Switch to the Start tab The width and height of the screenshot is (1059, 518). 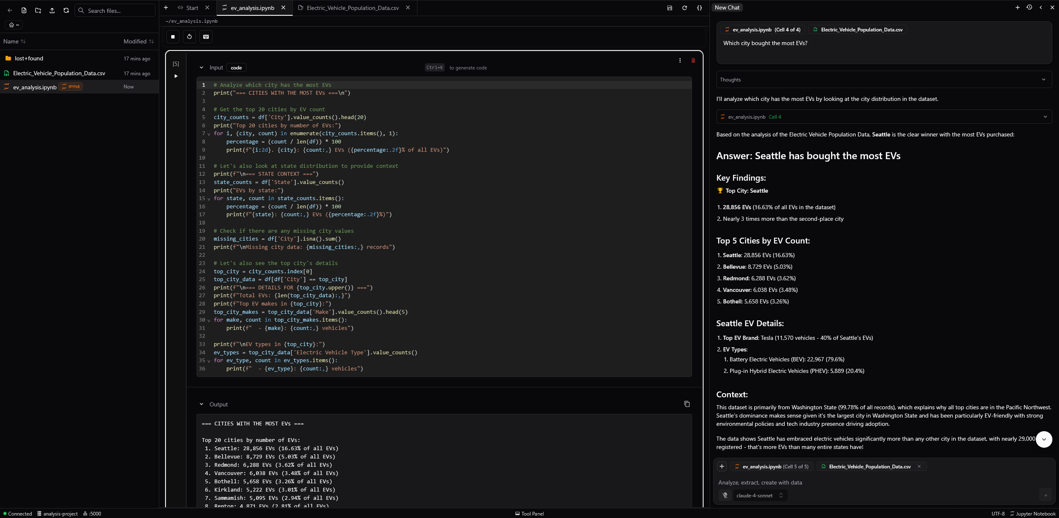click(192, 8)
